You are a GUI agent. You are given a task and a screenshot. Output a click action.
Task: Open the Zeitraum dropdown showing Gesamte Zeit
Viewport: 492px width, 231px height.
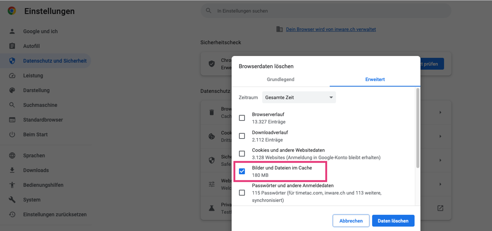(x=299, y=97)
